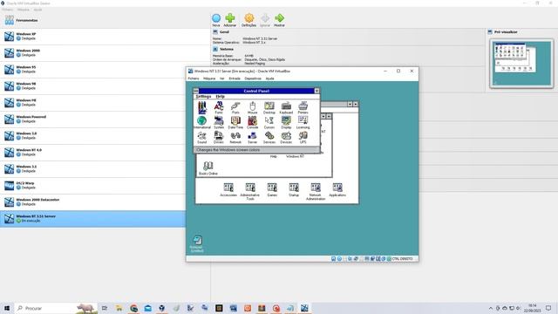Select the Applications program group
This screenshot has width=558, height=314.
pyautogui.click(x=337, y=190)
